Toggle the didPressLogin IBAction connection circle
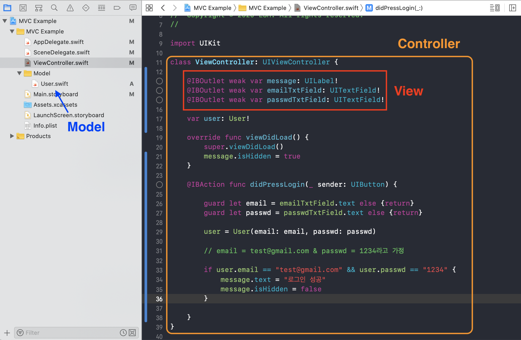 (x=159, y=185)
